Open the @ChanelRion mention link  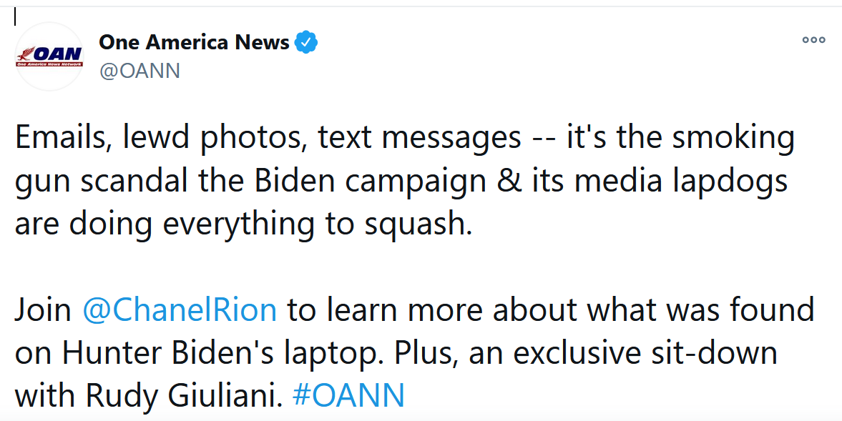[180, 309]
